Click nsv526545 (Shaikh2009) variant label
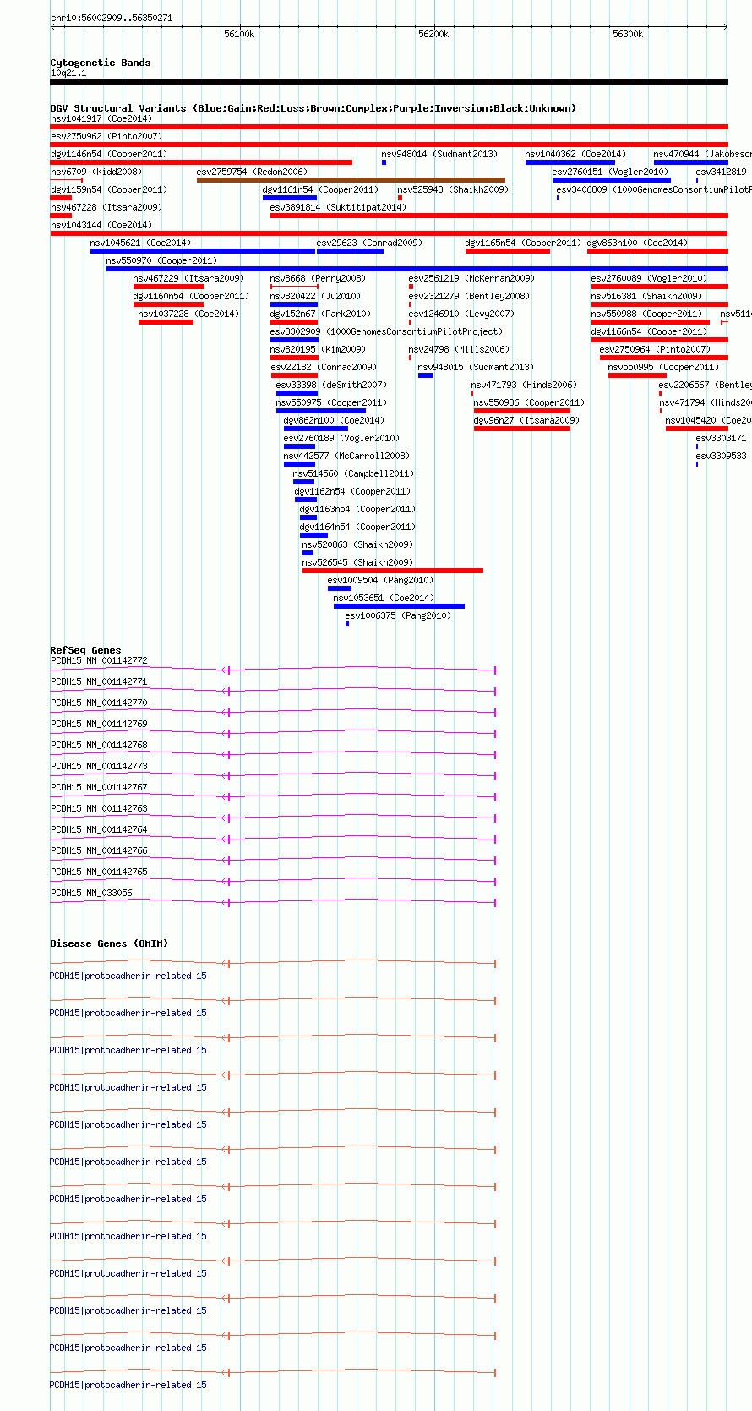This screenshot has height=1411, width=752. [357, 562]
